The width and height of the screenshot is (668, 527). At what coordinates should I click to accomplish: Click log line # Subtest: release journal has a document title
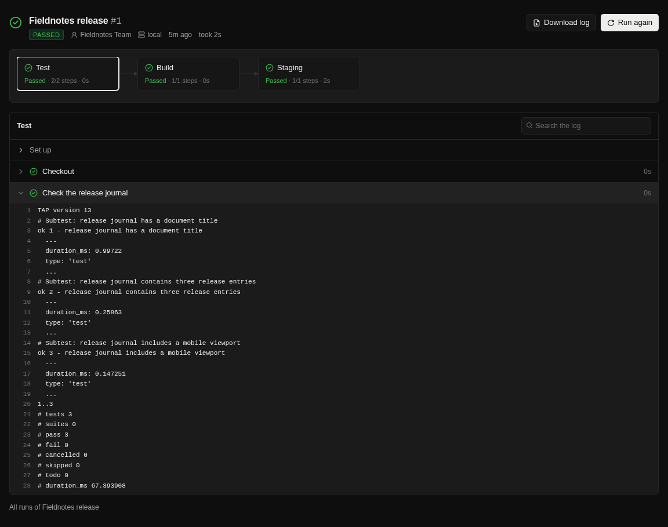[128, 221]
